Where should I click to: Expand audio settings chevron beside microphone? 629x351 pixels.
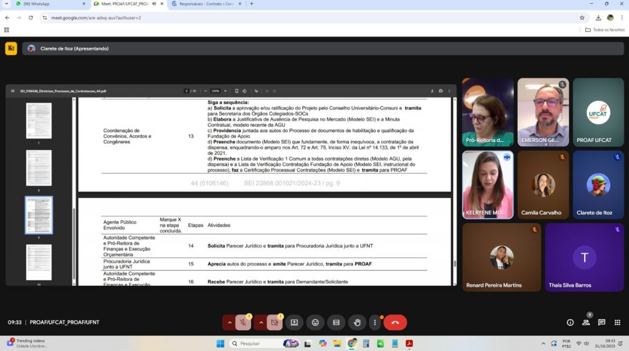coord(230,322)
